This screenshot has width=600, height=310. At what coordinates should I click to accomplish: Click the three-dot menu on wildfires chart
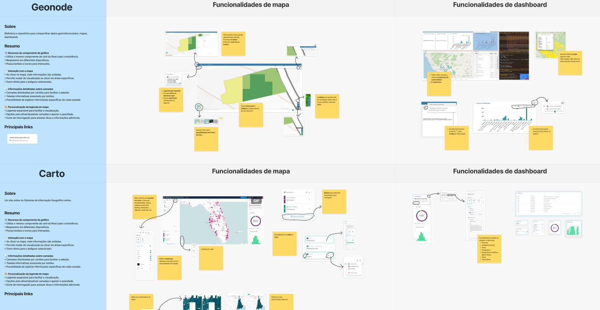534,103
